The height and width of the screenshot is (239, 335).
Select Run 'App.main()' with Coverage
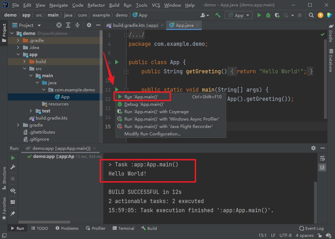tap(171, 112)
